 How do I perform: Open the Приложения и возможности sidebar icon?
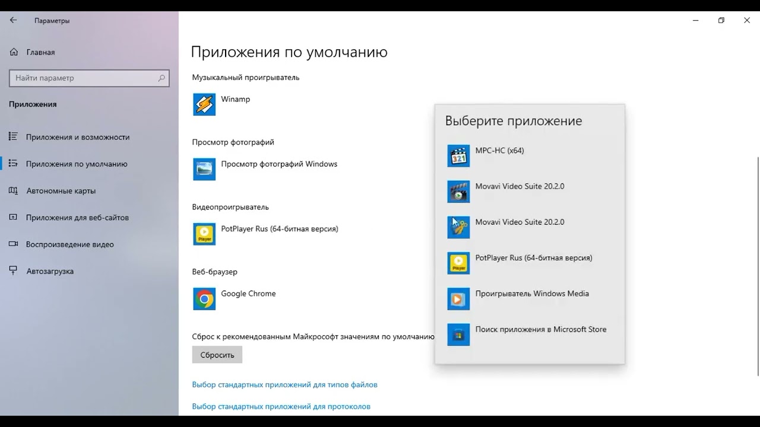tap(13, 137)
